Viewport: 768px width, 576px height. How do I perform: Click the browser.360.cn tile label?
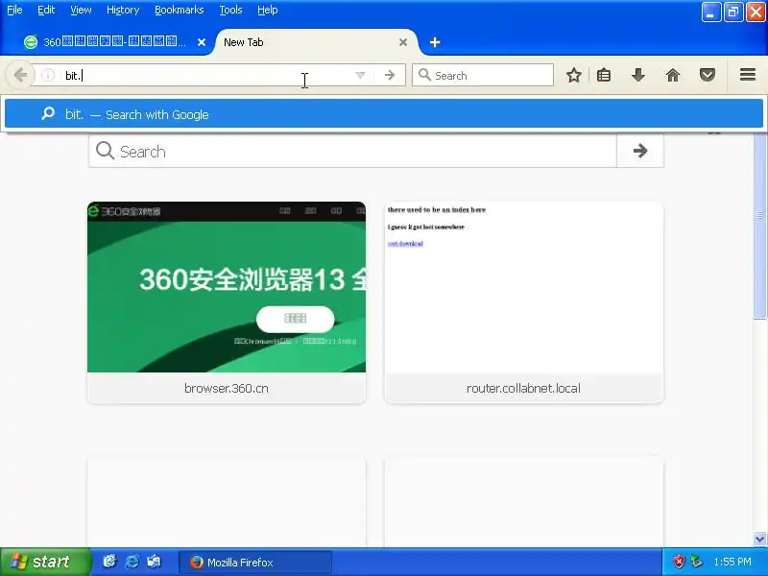[x=227, y=388]
